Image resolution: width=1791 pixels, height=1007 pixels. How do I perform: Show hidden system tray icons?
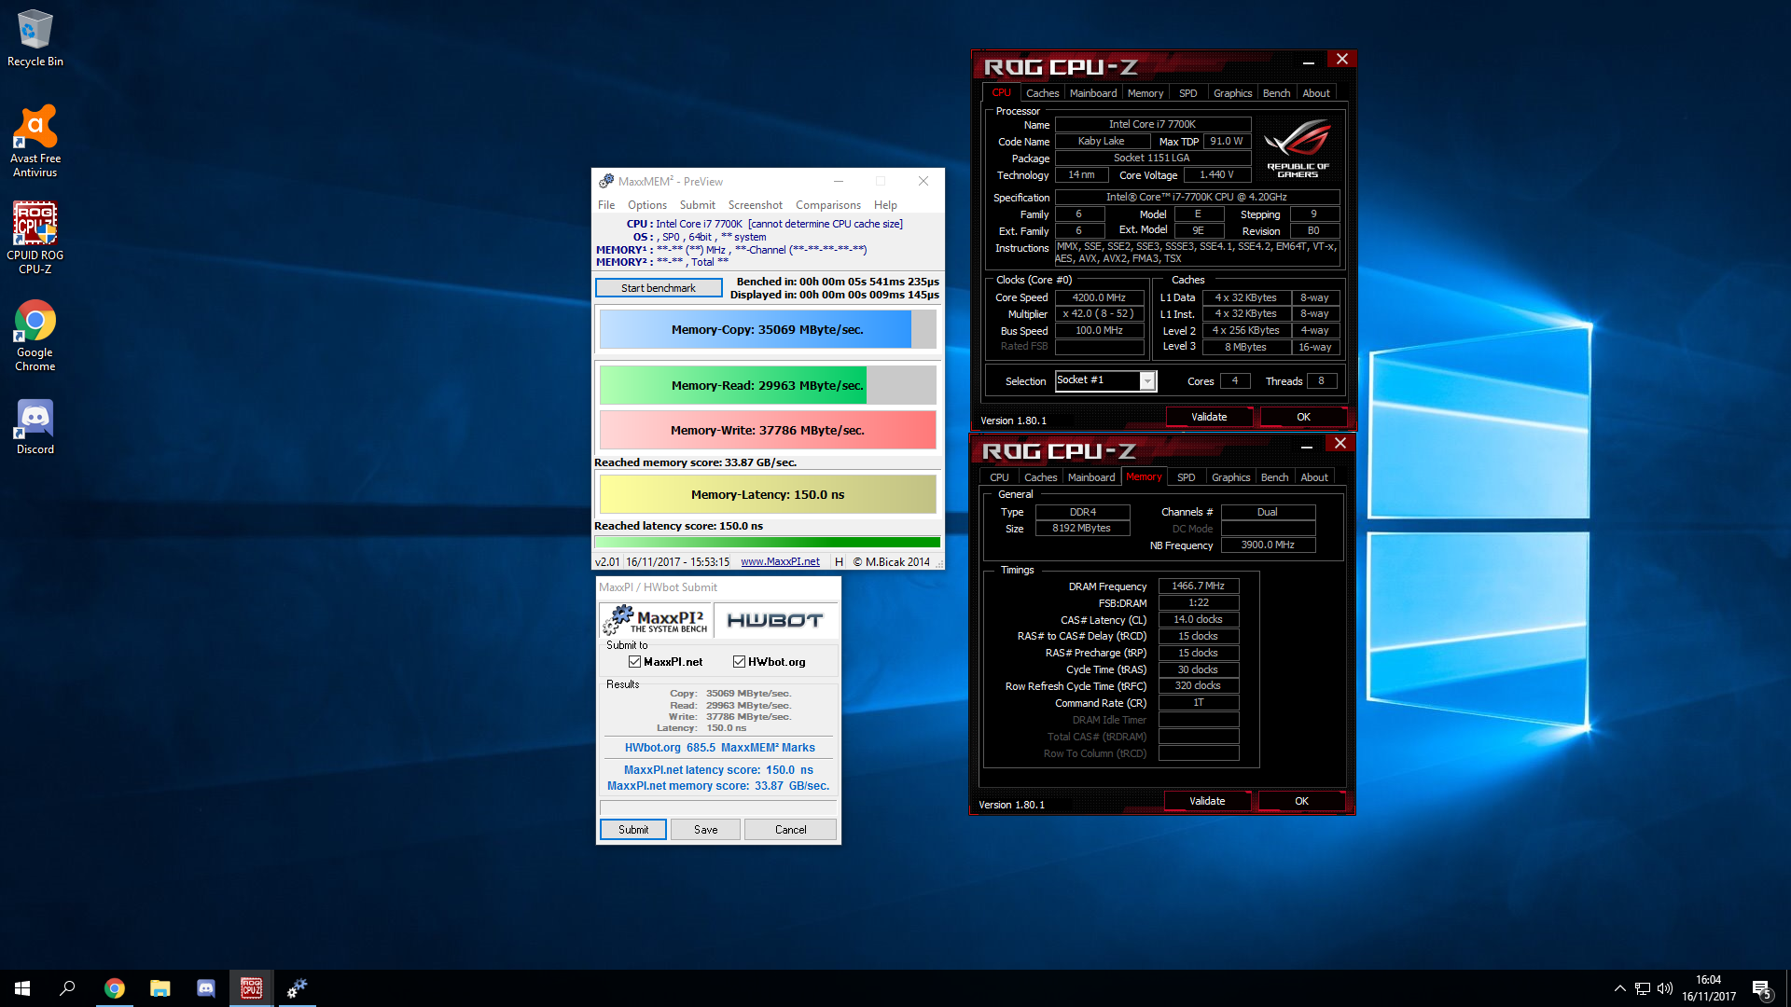[x=1620, y=988]
